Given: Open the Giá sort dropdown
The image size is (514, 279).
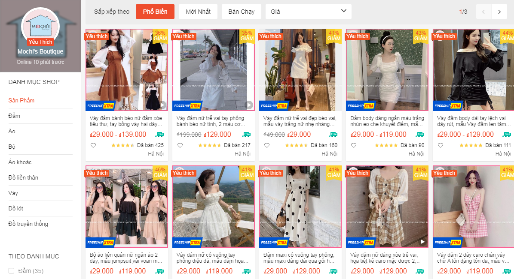Looking at the screenshot, I should click(308, 12).
